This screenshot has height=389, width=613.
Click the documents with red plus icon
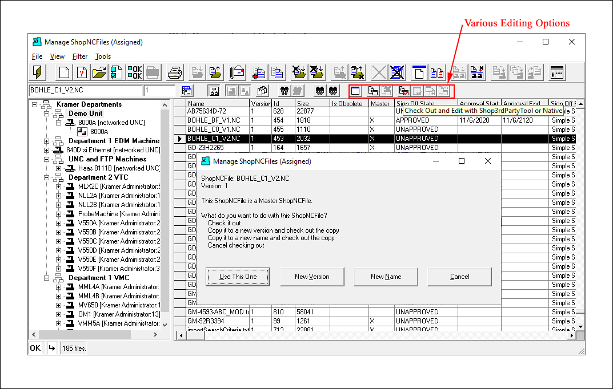(x=259, y=72)
